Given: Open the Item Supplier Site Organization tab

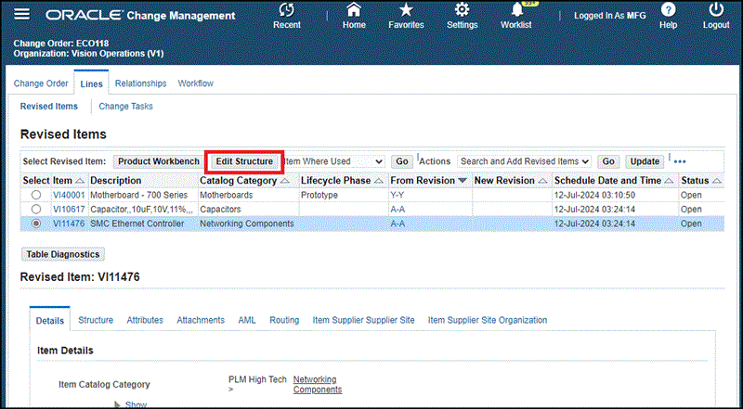Looking at the screenshot, I should click(488, 320).
